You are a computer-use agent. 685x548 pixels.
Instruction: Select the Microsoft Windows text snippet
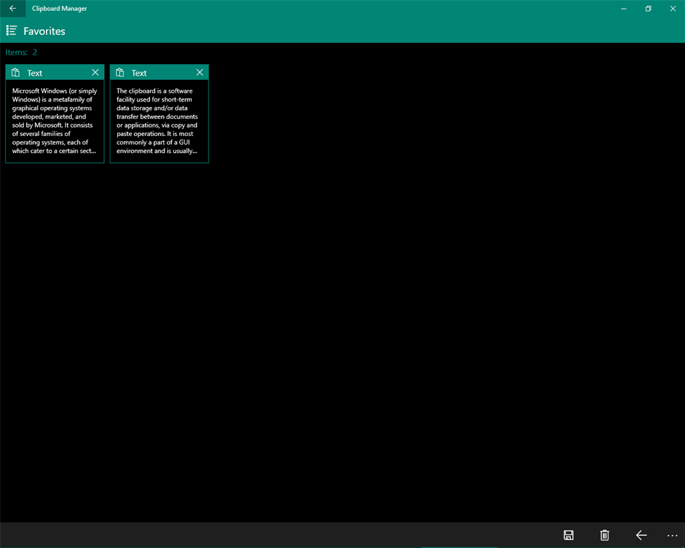(x=55, y=121)
